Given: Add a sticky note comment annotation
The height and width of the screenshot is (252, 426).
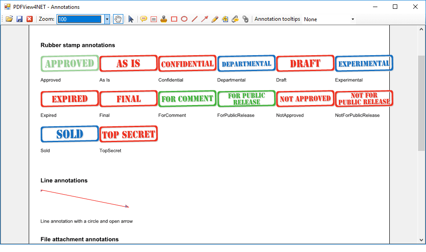Looking at the screenshot, I should point(144,19).
